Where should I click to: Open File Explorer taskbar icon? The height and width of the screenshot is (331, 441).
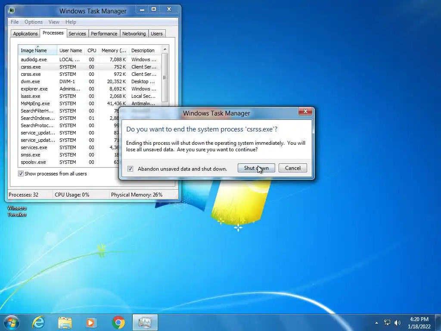point(65,322)
